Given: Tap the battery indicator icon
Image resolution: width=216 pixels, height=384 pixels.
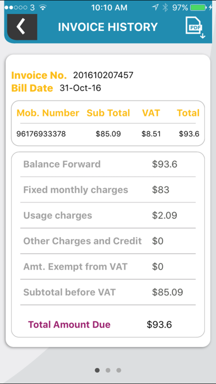Looking at the screenshot, I should (x=198, y=8).
